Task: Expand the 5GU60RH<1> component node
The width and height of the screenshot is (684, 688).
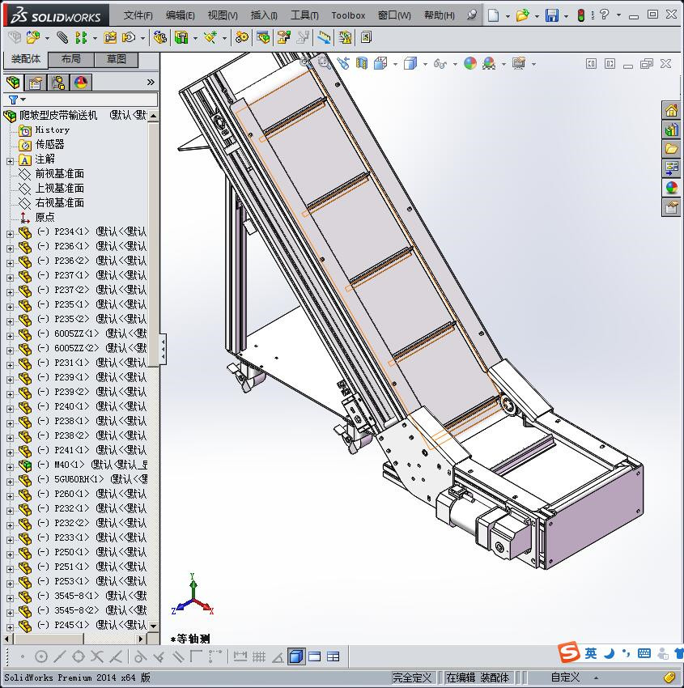Action: [10, 482]
